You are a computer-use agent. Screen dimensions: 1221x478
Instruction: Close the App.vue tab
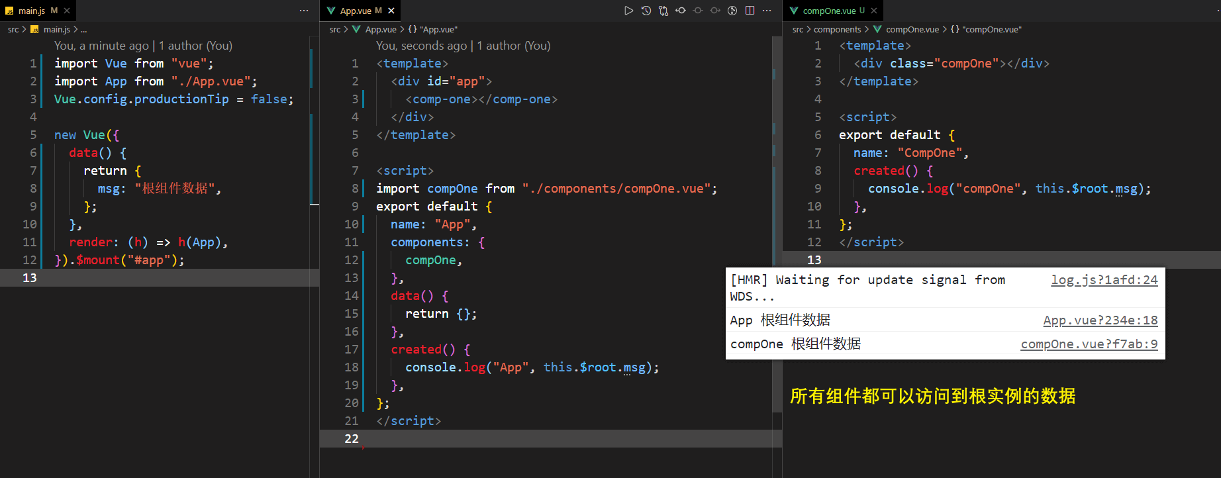tap(391, 11)
